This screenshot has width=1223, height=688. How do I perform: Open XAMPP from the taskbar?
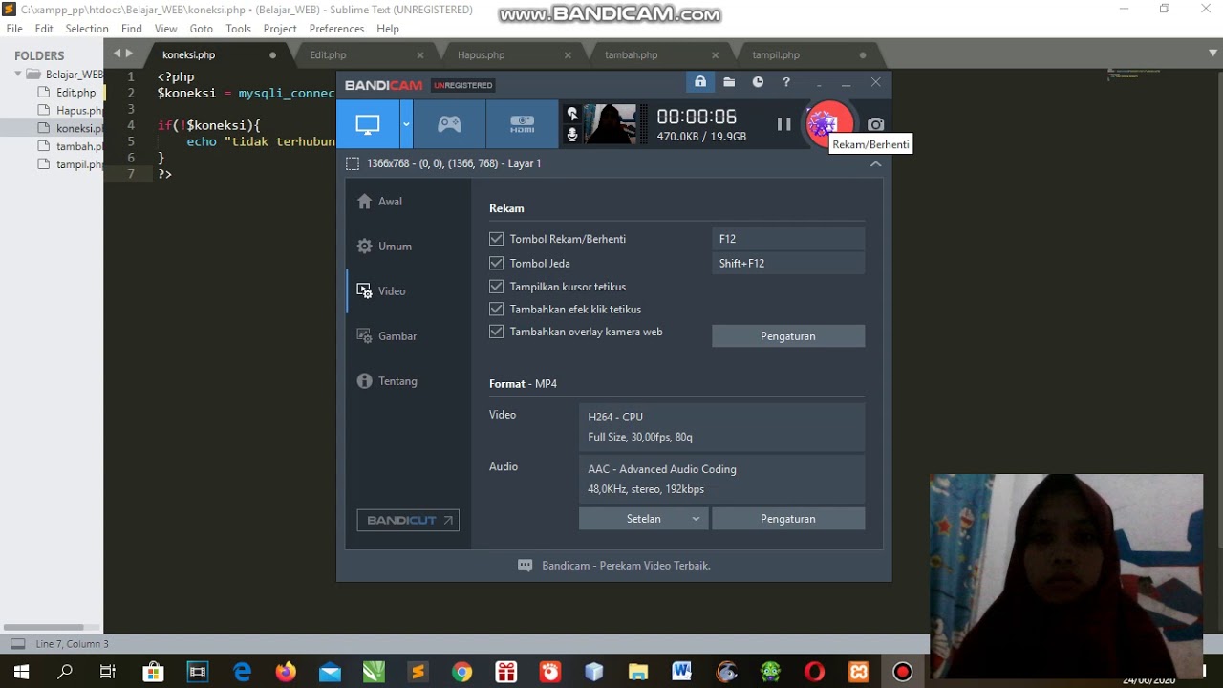point(859,673)
